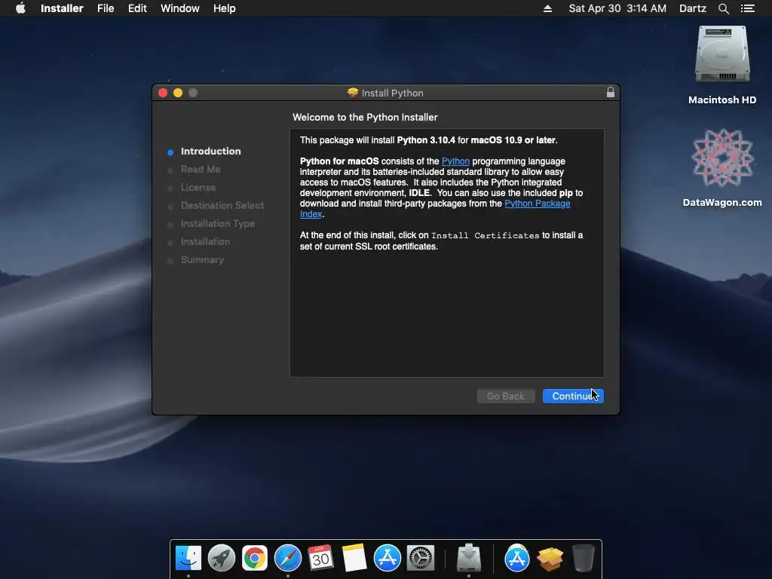Open Finder from the Dock

[x=188, y=558]
